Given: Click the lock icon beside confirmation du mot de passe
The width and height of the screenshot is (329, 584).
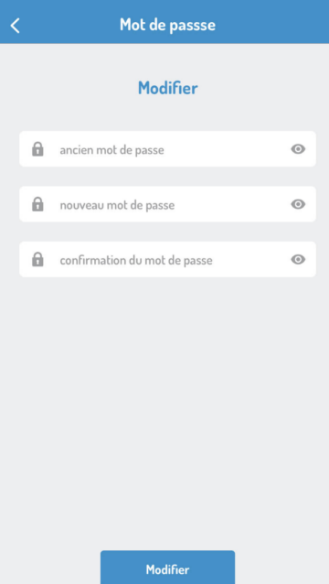Looking at the screenshot, I should 37,259.
